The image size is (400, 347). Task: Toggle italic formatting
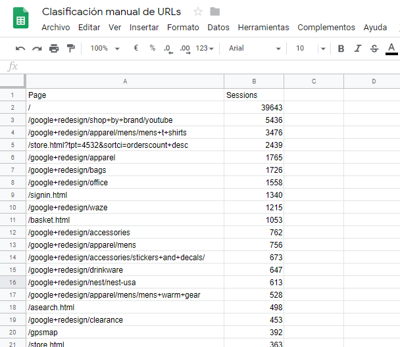click(358, 49)
